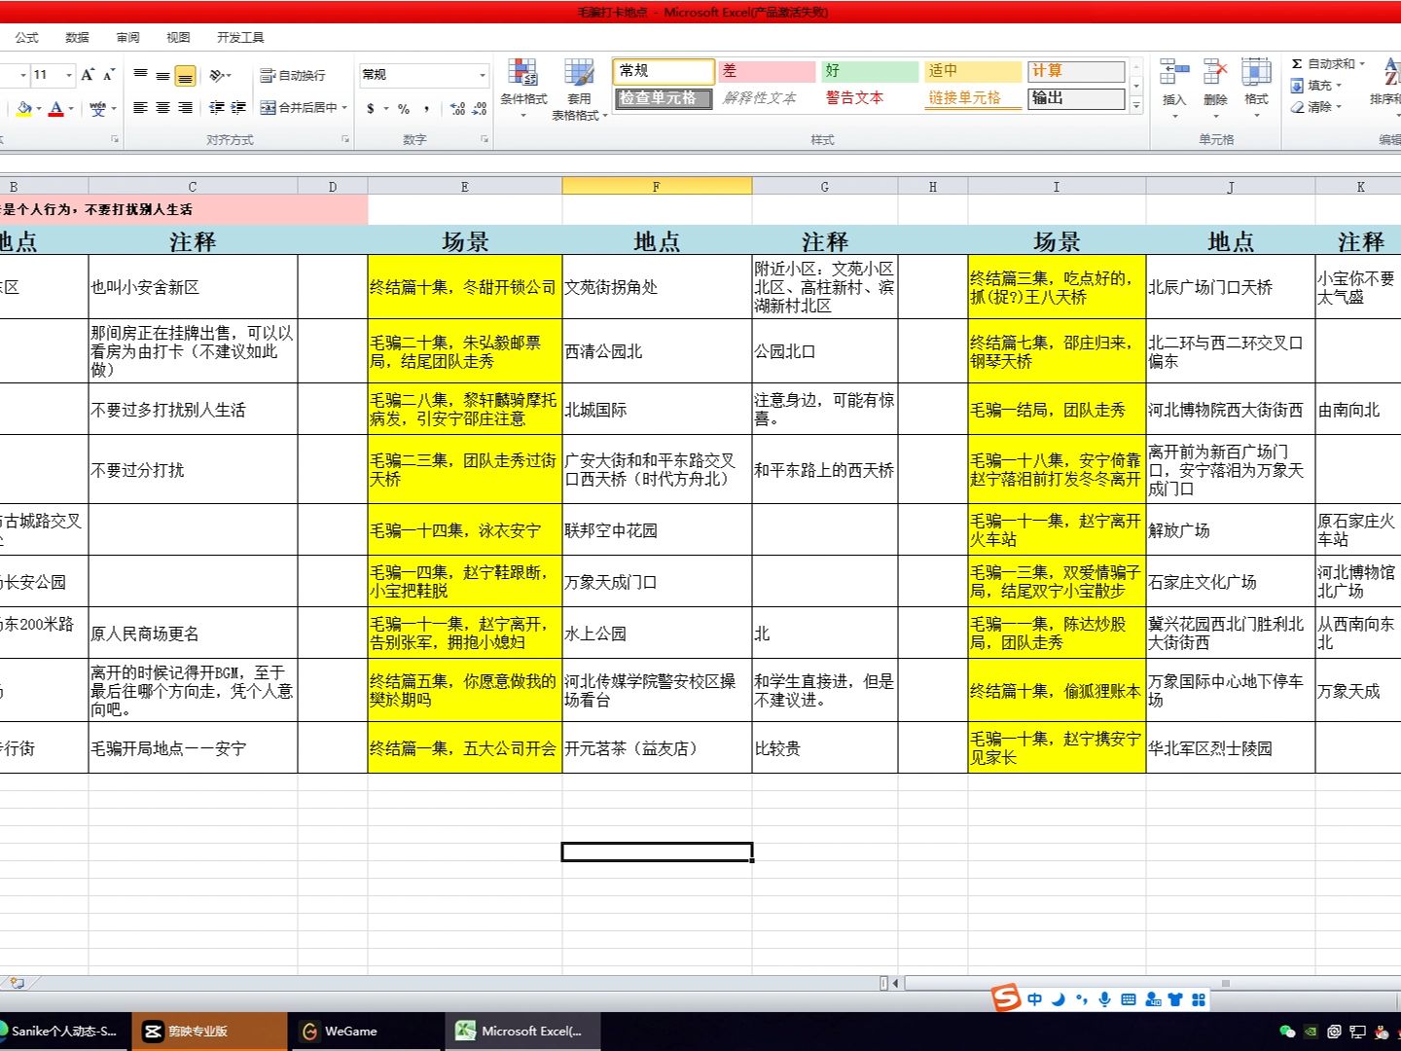Screen dimensions: 1401x1051
Task: Apply the fill color bucket
Action: point(23,108)
